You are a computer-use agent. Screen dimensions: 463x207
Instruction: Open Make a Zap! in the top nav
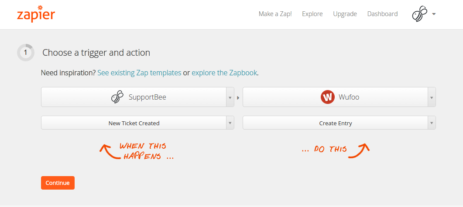click(x=275, y=14)
